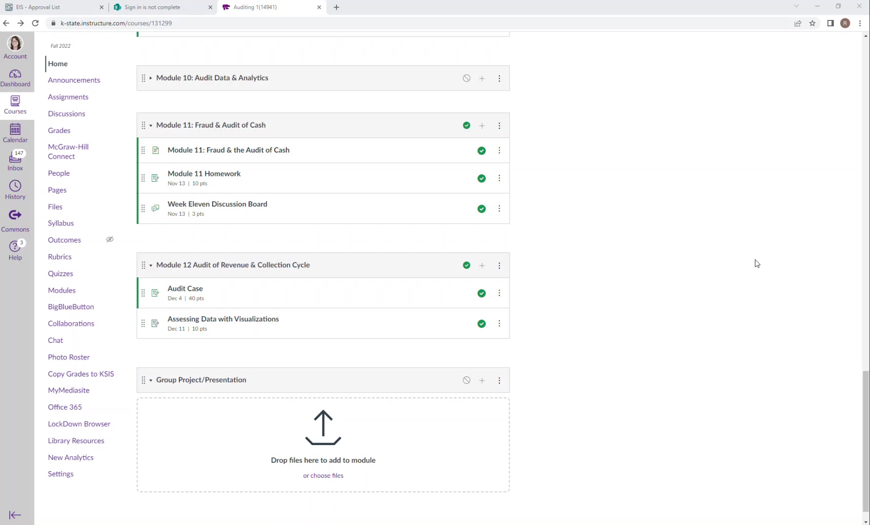
Task: Open the History icon in sidebar
Action: pyautogui.click(x=15, y=189)
